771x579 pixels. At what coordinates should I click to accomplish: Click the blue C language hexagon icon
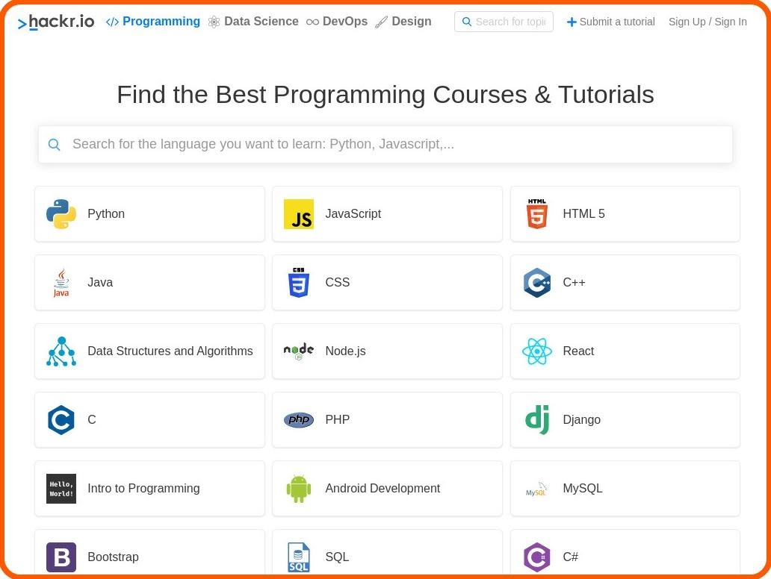click(x=61, y=420)
